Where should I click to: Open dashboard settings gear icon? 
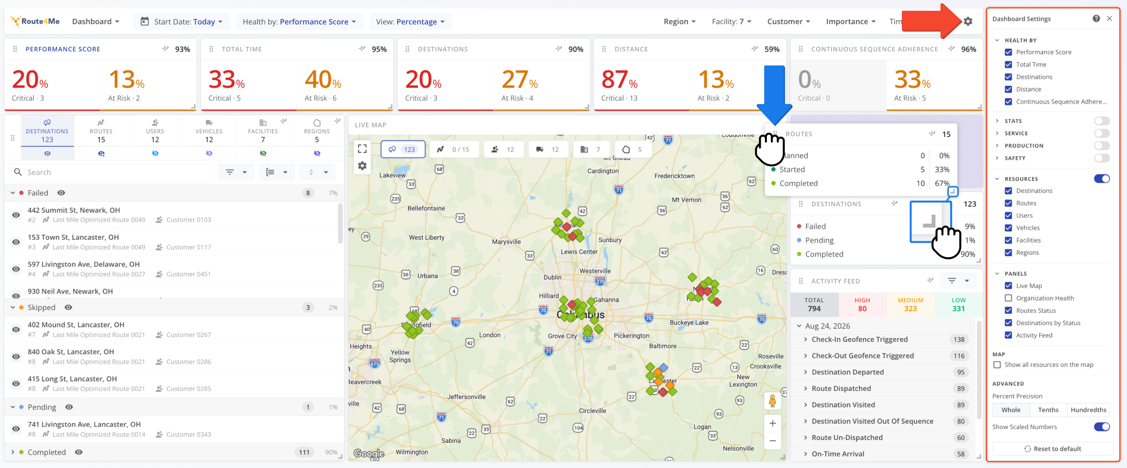click(968, 21)
